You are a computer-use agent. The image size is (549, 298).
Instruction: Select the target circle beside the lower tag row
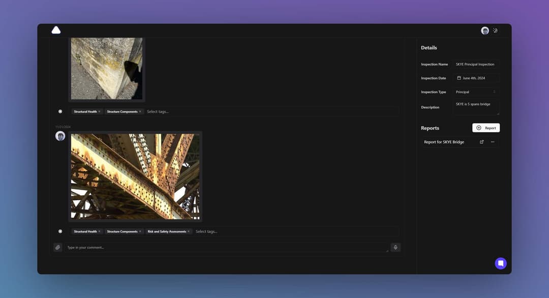tap(60, 231)
